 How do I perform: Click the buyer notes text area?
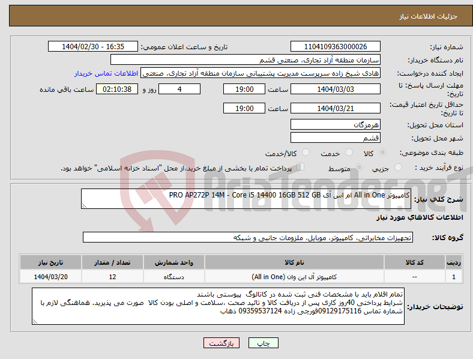coord(218,306)
